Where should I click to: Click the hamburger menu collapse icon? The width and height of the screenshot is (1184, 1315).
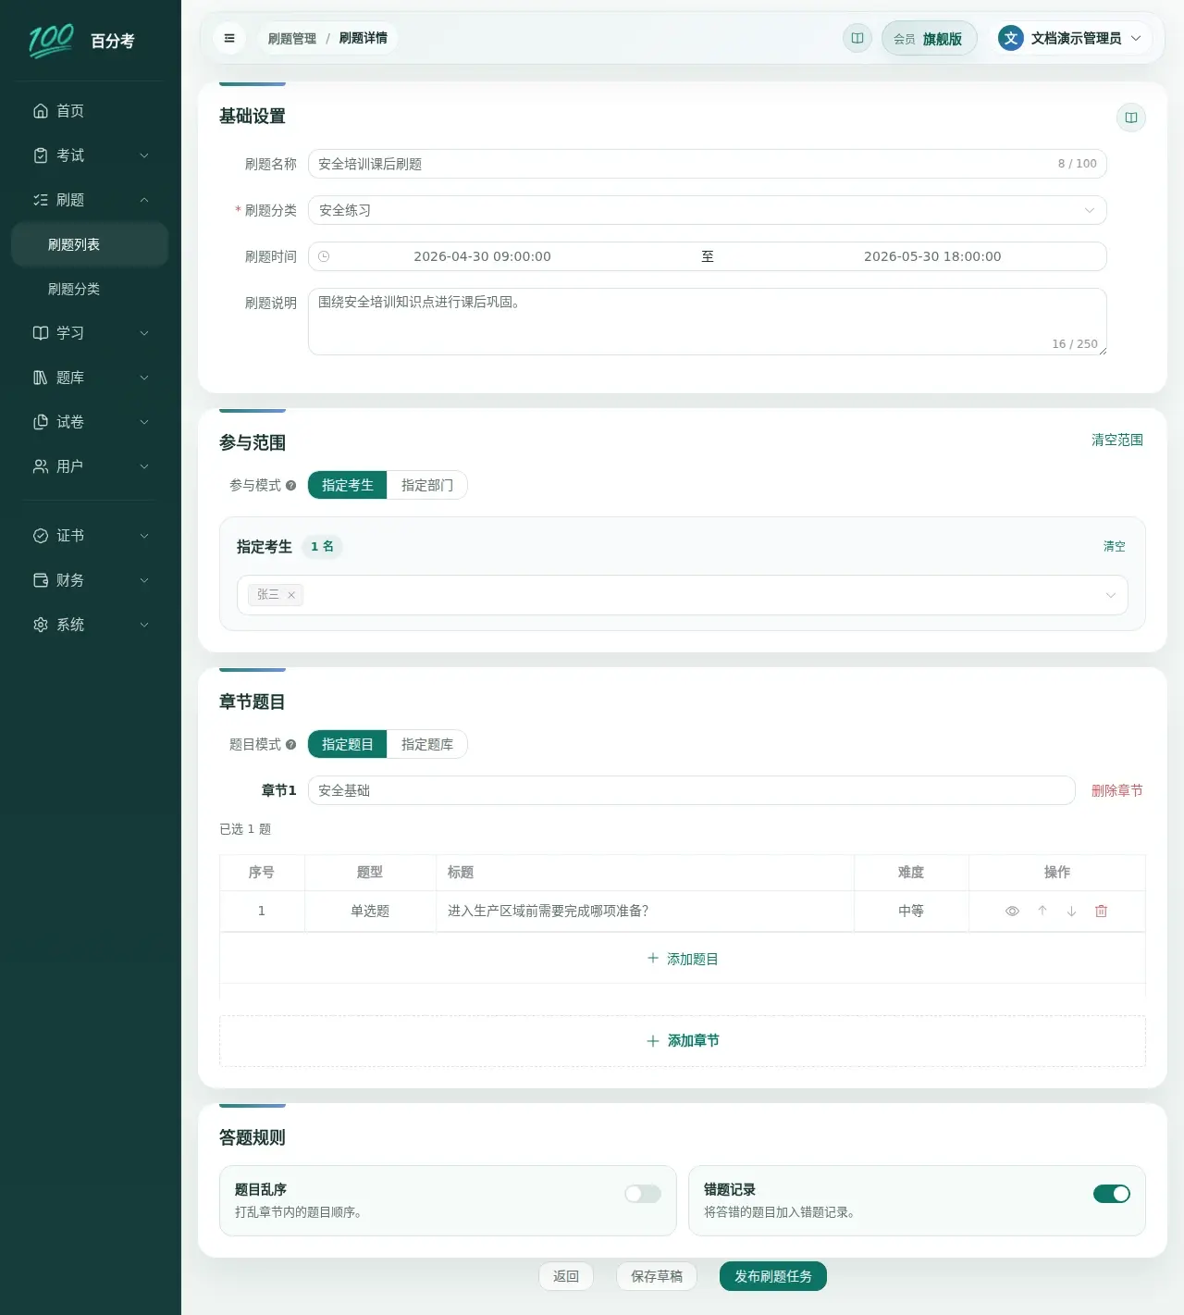coord(229,38)
